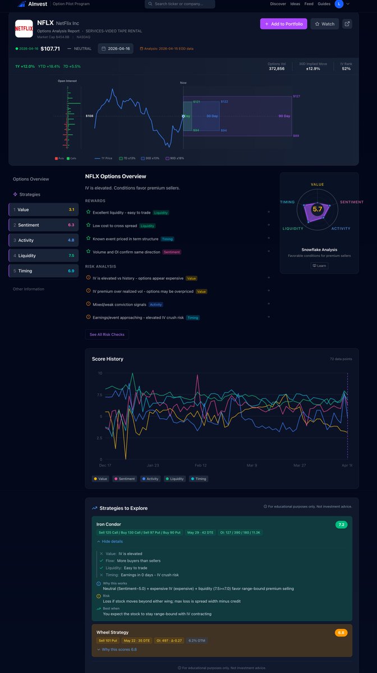Expand the IV is elevated vs history row arrow

(269, 278)
